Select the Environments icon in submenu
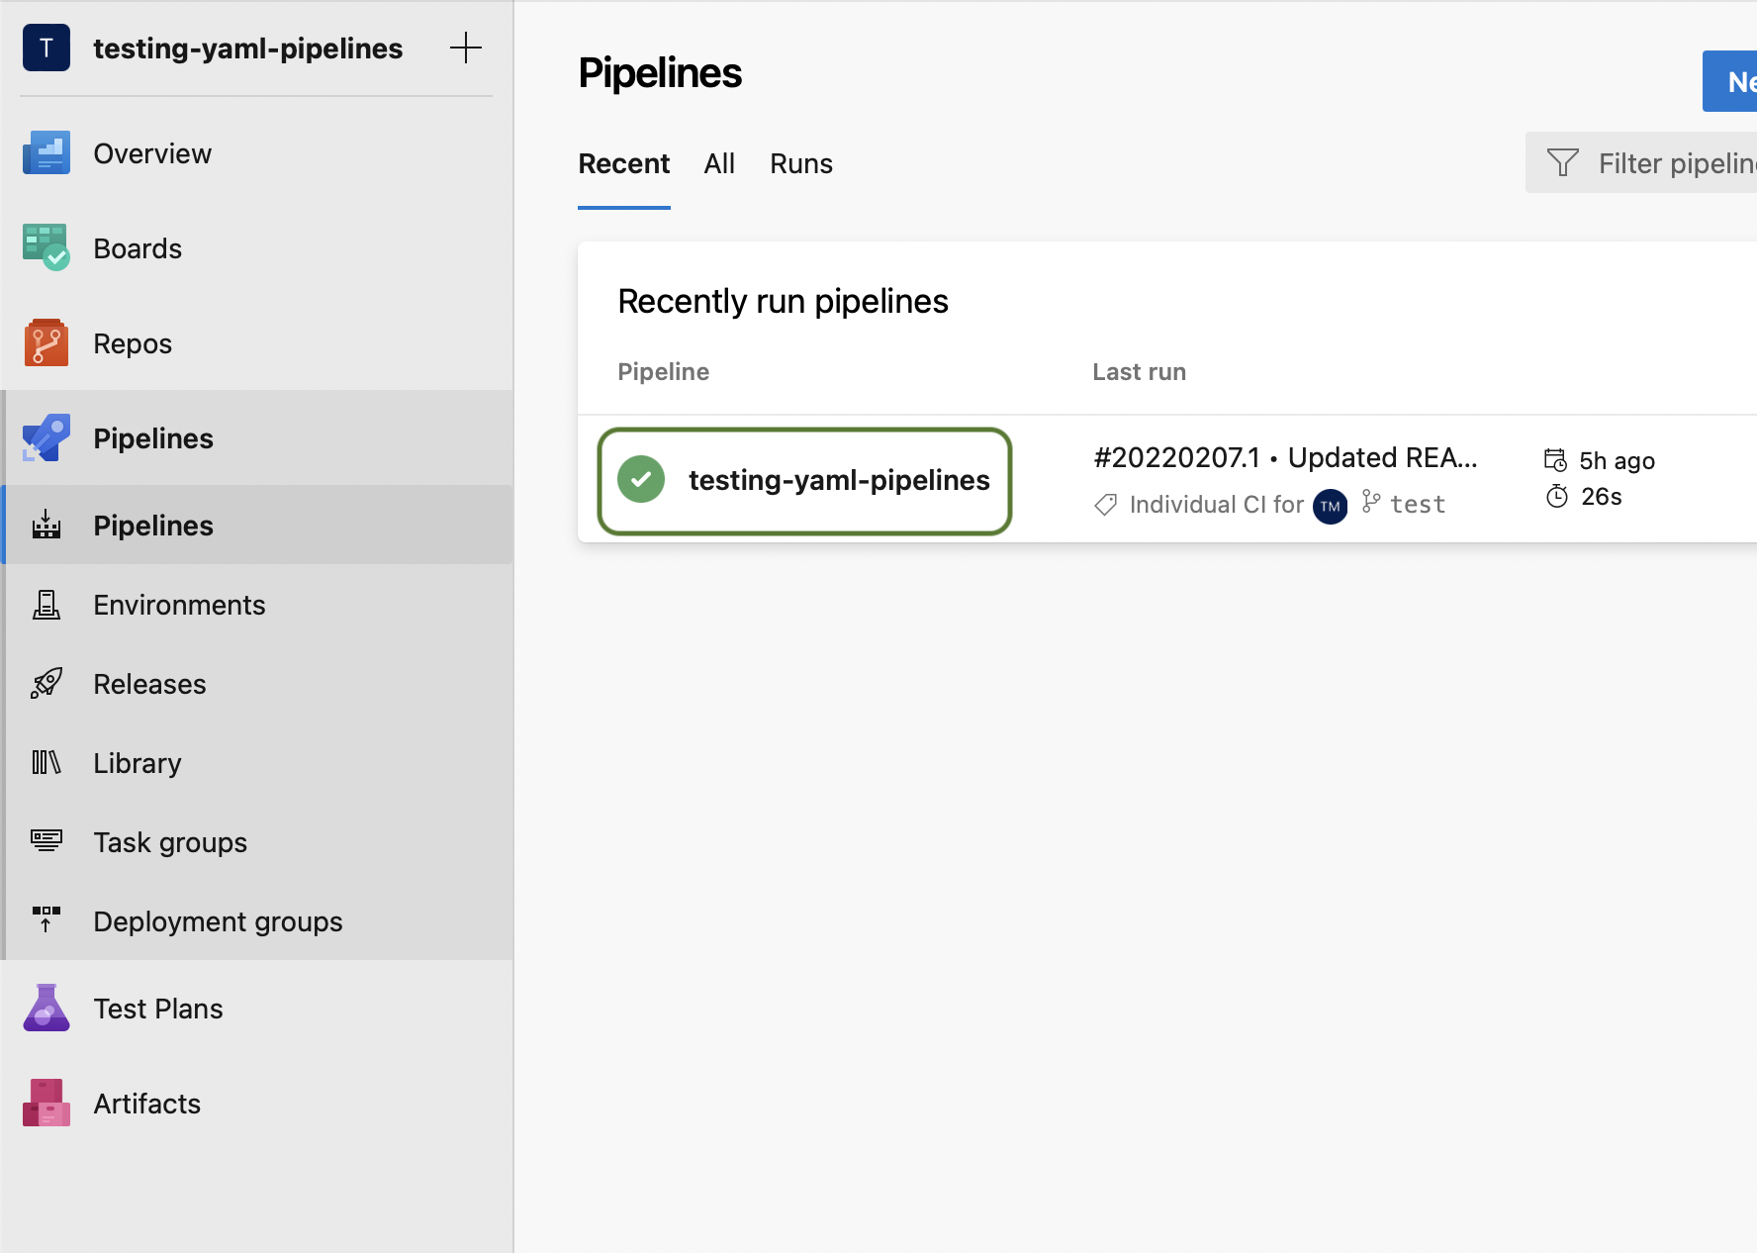 click(46, 605)
